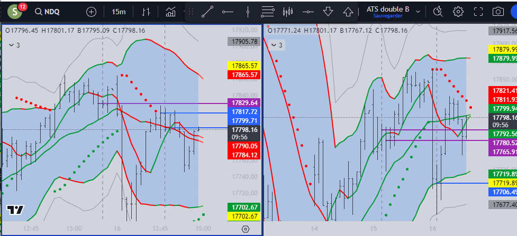Select the vertical line drawing tool
The width and height of the screenshot is (517, 236).
point(248,12)
